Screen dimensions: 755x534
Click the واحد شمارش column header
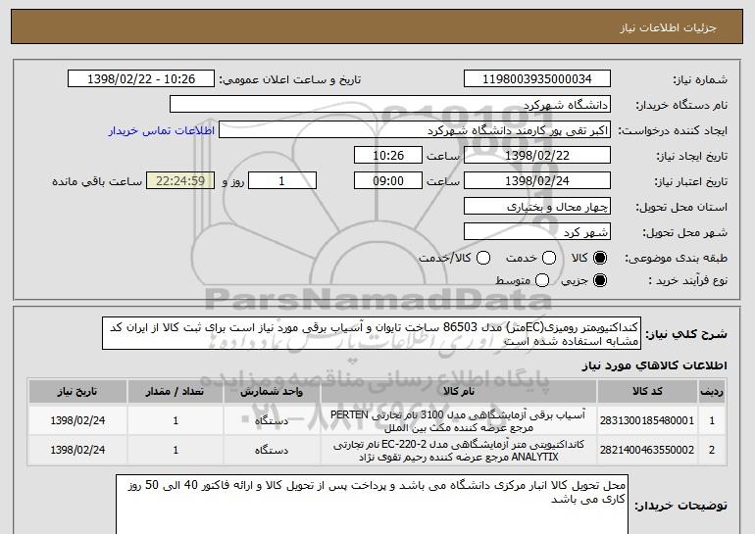coord(272,392)
